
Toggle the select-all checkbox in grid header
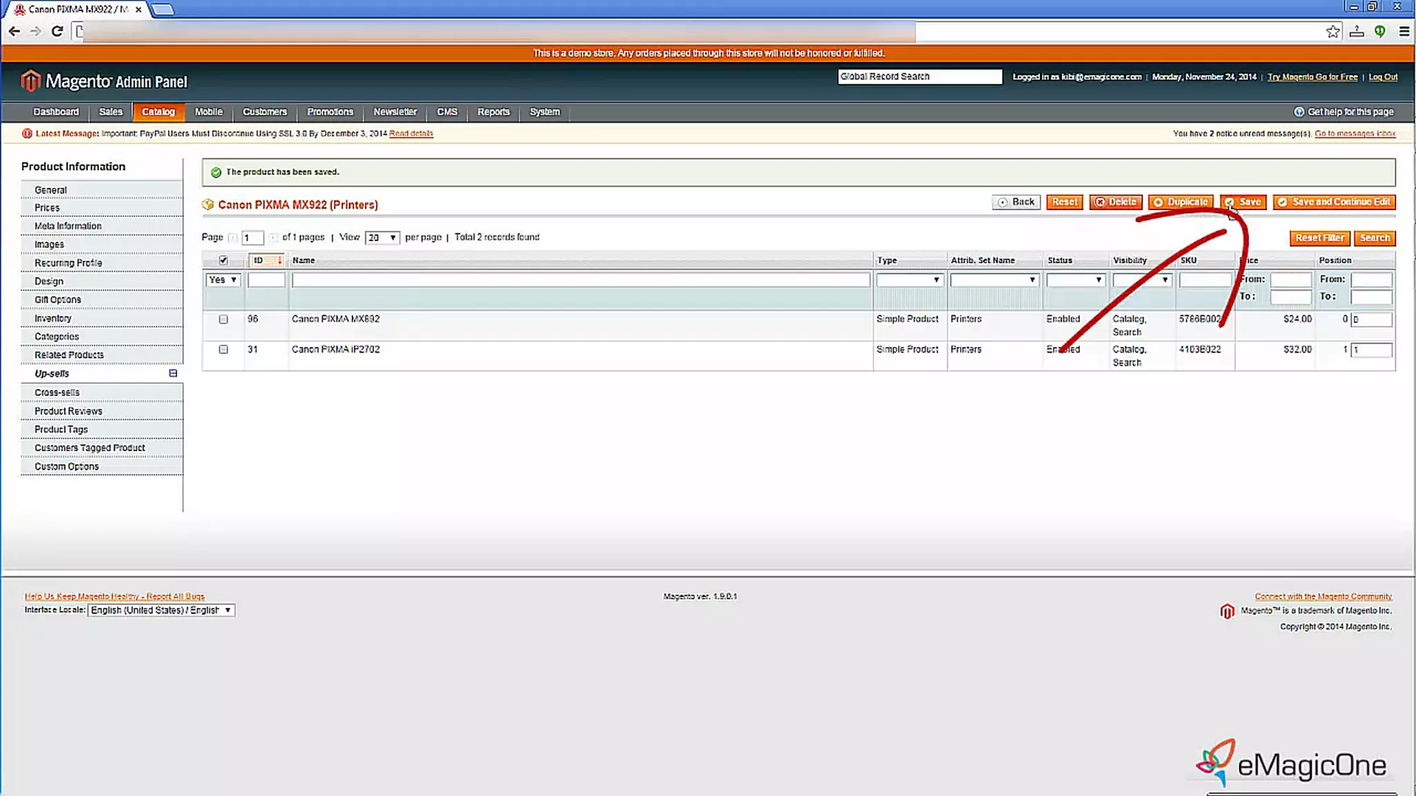(223, 260)
